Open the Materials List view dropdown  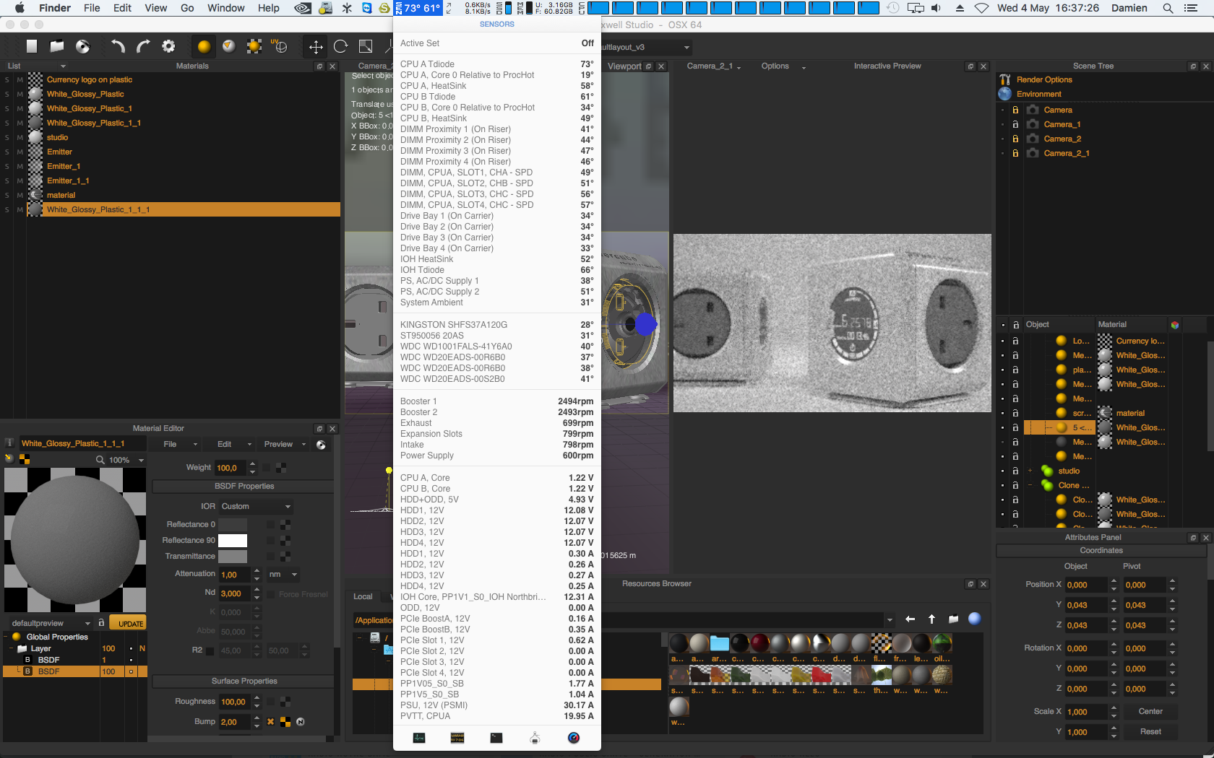click(x=35, y=66)
